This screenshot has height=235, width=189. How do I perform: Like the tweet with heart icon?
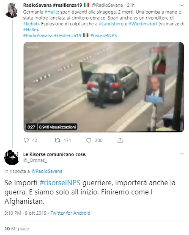[89, 140]
